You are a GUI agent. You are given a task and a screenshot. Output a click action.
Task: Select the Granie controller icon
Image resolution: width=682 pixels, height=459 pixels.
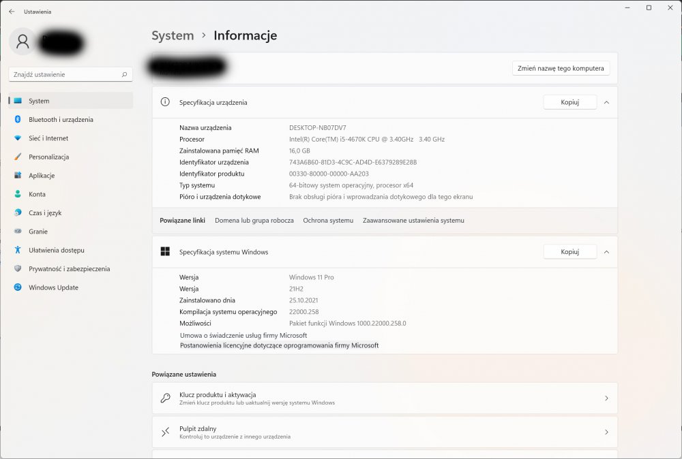point(18,232)
